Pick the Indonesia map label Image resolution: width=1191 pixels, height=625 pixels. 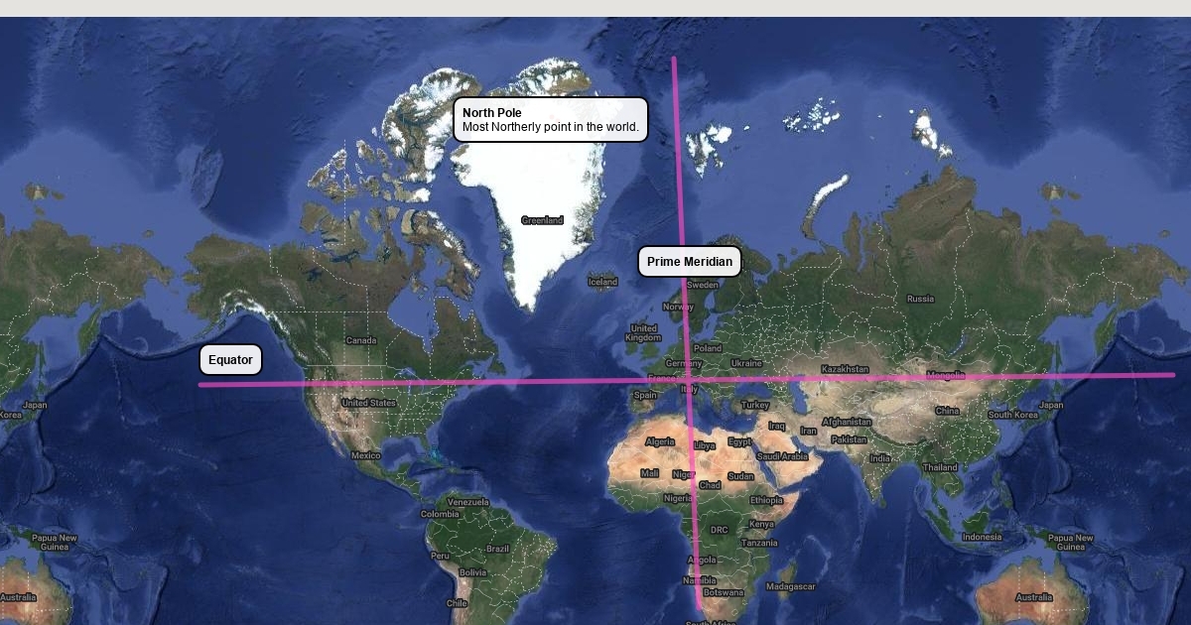(x=982, y=537)
